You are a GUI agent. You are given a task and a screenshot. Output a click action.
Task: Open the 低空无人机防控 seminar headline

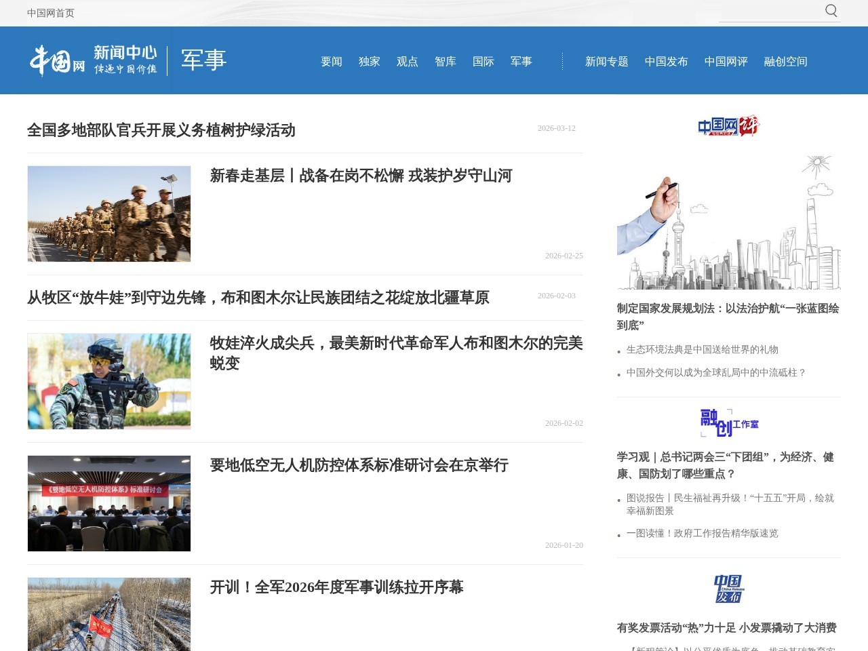(x=360, y=466)
